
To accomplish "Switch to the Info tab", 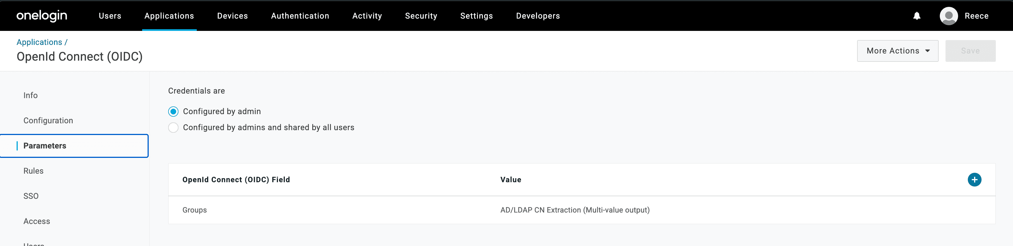I will click(x=30, y=95).
